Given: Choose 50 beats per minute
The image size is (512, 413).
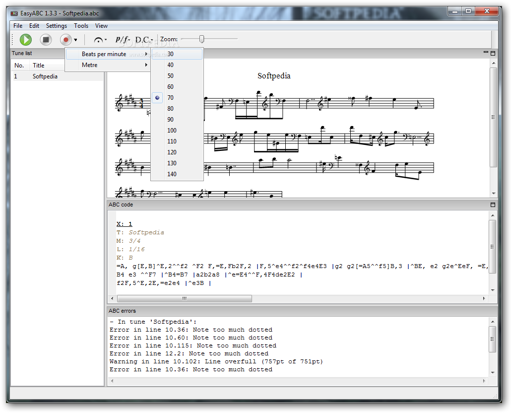Looking at the screenshot, I should 177,76.
